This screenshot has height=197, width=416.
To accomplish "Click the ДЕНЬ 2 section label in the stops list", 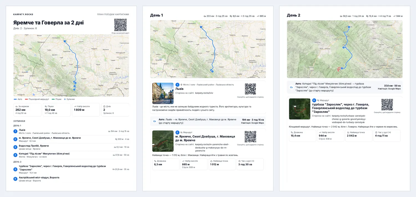I will [17, 162].
